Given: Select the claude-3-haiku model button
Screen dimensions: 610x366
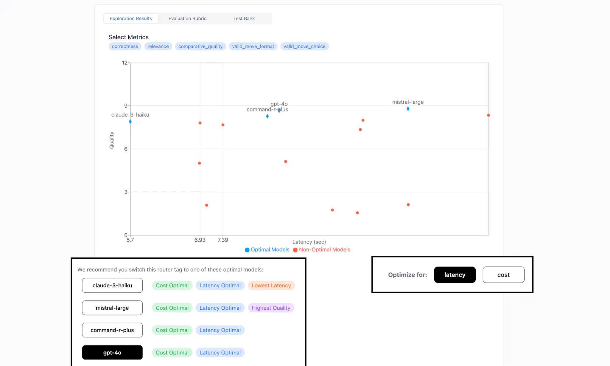Looking at the screenshot, I should click(112, 286).
